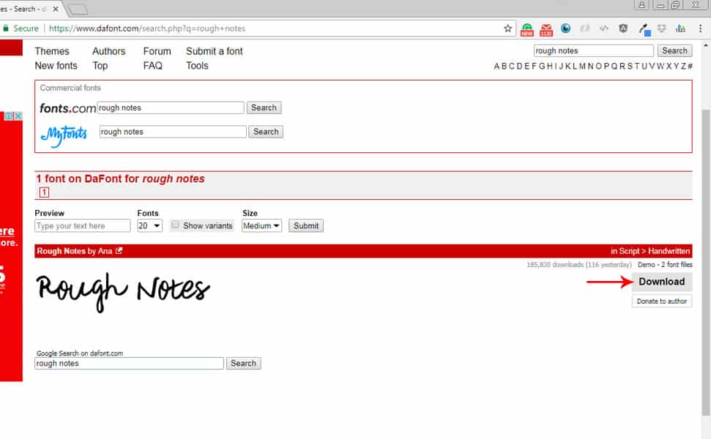The width and height of the screenshot is (711, 439).
Task: Open the Forum page
Action: pyautogui.click(x=157, y=51)
